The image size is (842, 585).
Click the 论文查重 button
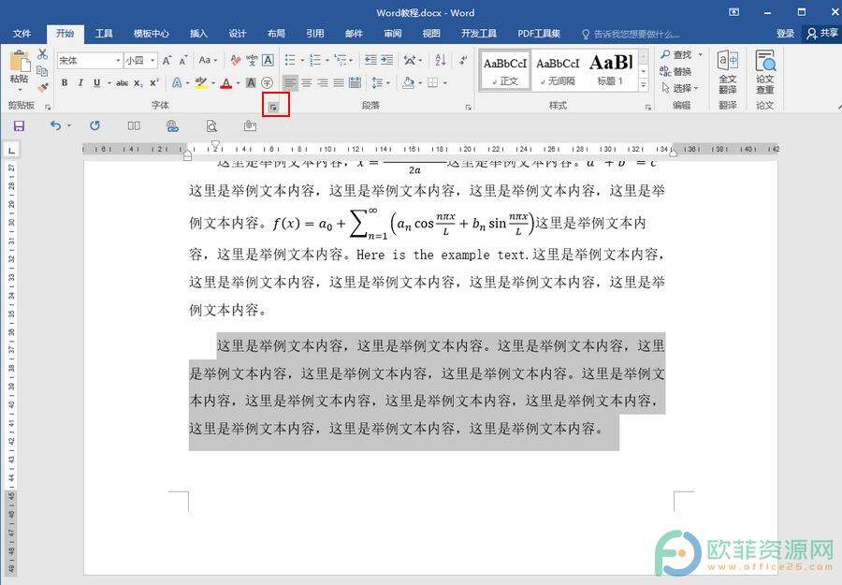tap(765, 72)
